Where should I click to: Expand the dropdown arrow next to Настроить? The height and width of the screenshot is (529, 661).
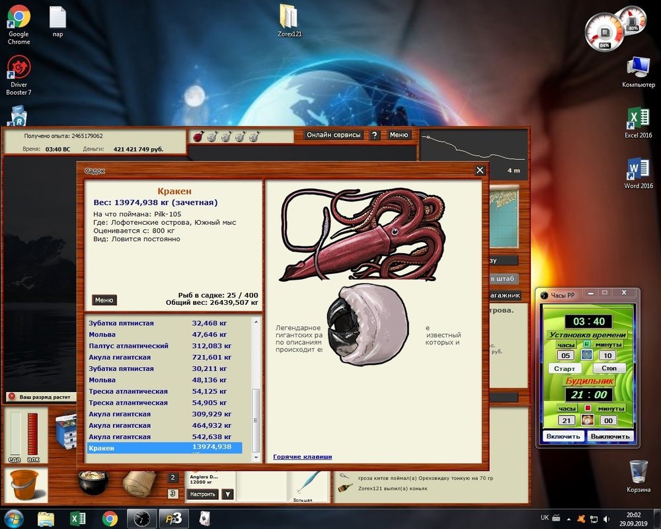(x=227, y=494)
